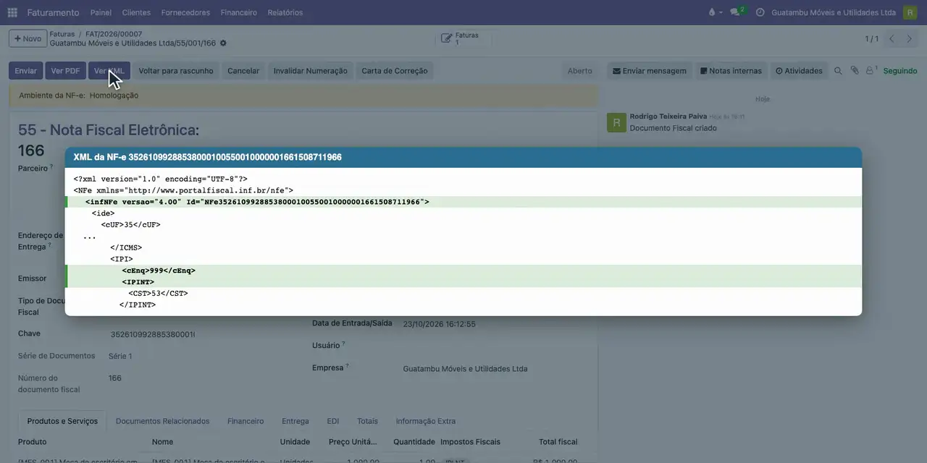
Task: Click the company name Guatambu Móveis e Utilidades Ltda in top bar
Action: pyautogui.click(x=834, y=12)
